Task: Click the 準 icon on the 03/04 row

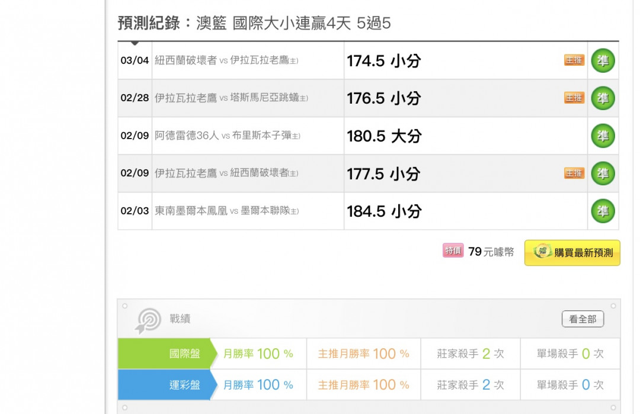Action: [x=603, y=61]
